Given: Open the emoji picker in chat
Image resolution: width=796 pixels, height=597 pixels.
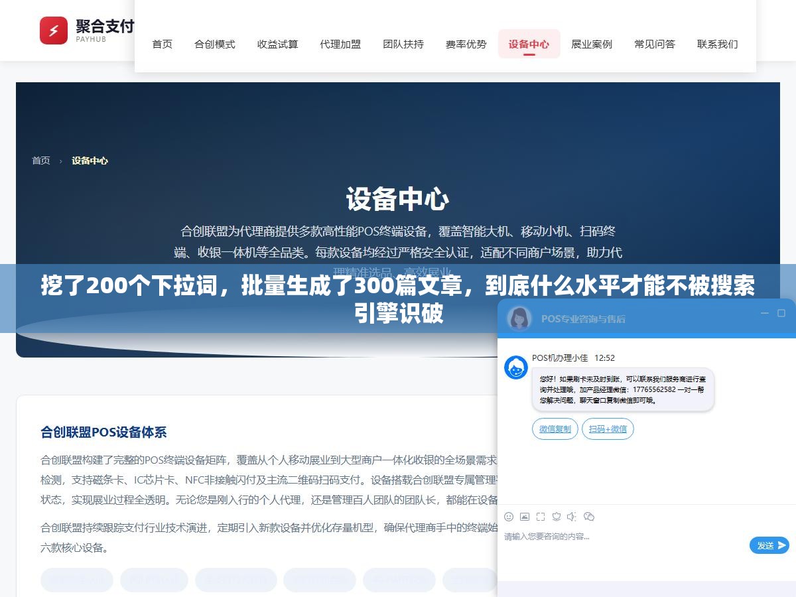Looking at the screenshot, I should click(x=509, y=516).
